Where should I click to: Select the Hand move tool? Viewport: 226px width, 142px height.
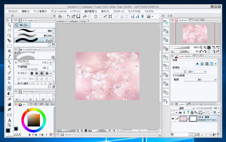(x=9, y=30)
